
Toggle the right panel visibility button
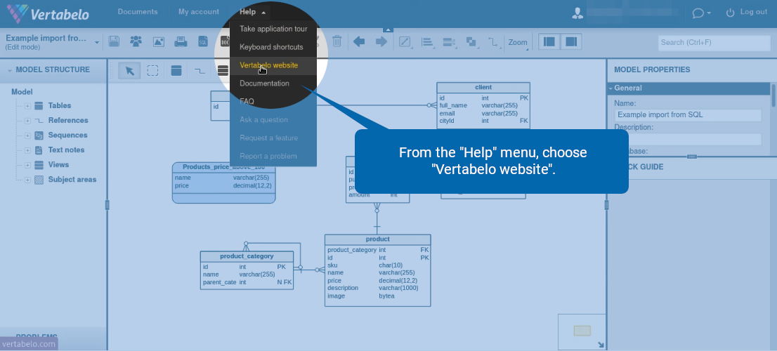click(571, 42)
